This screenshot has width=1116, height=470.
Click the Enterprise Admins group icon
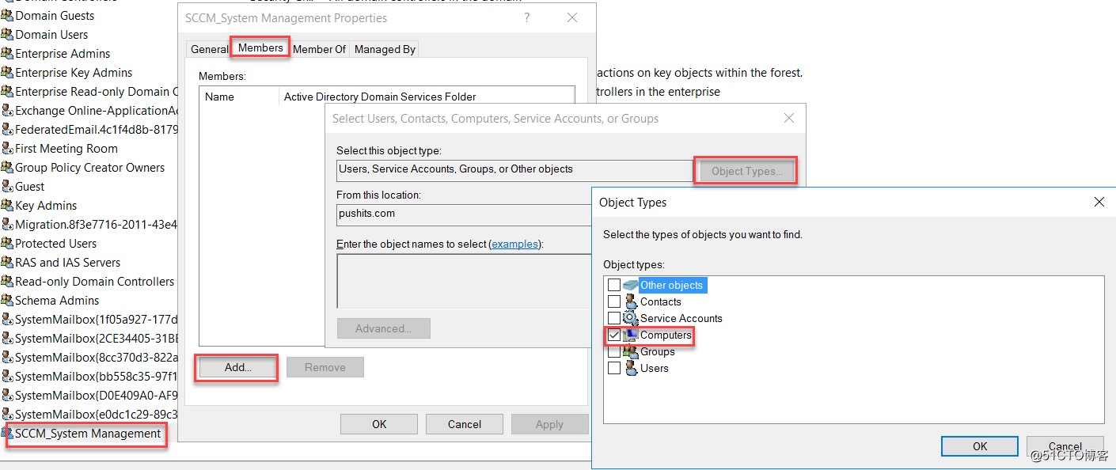[7, 54]
